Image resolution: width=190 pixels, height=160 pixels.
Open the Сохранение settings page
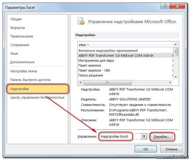pos(20,45)
